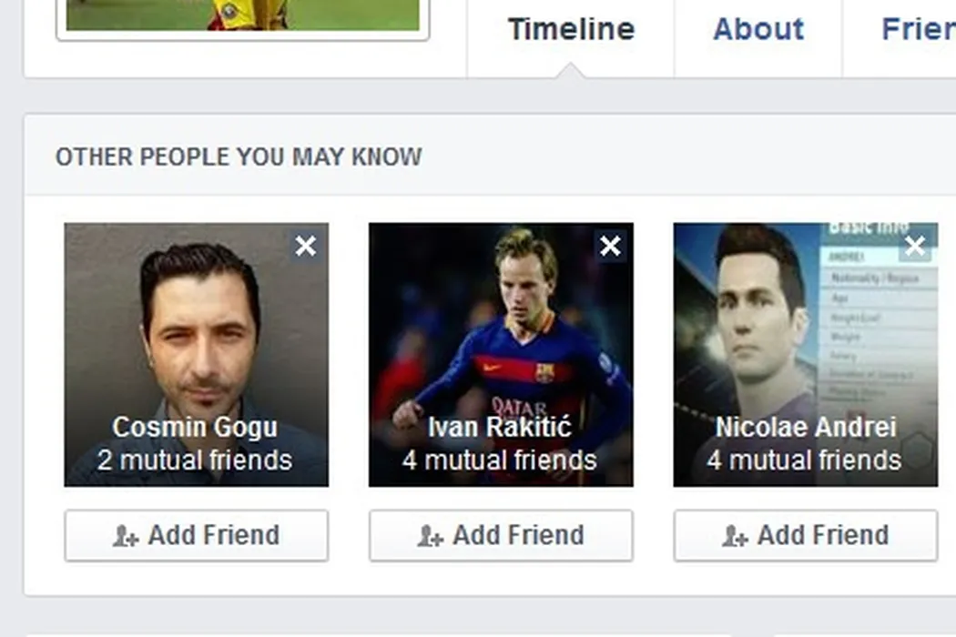Click Cosmin Gogu's profile photo

[196, 328]
